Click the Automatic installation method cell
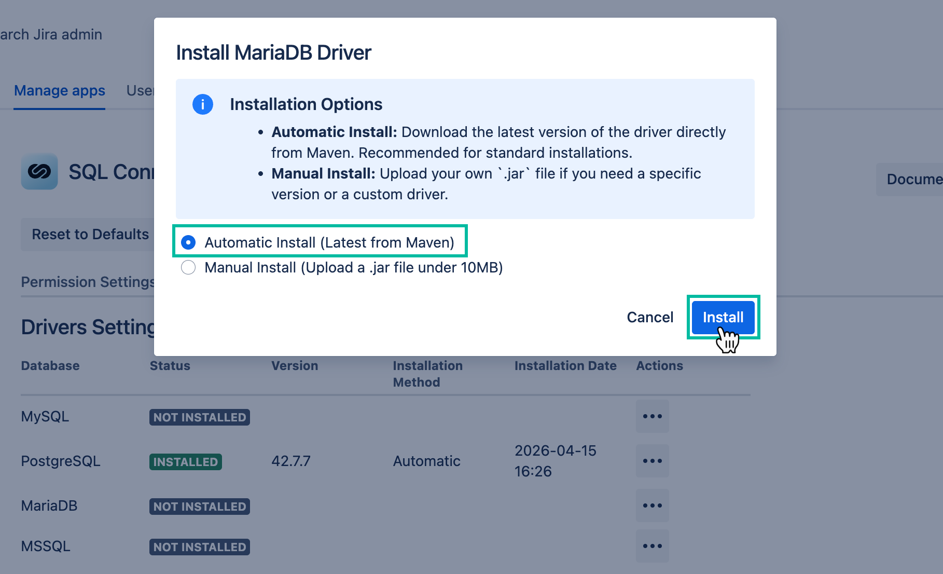This screenshot has height=574, width=943. [427, 461]
